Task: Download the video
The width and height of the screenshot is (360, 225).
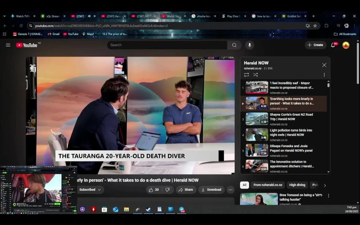Action: (211, 190)
